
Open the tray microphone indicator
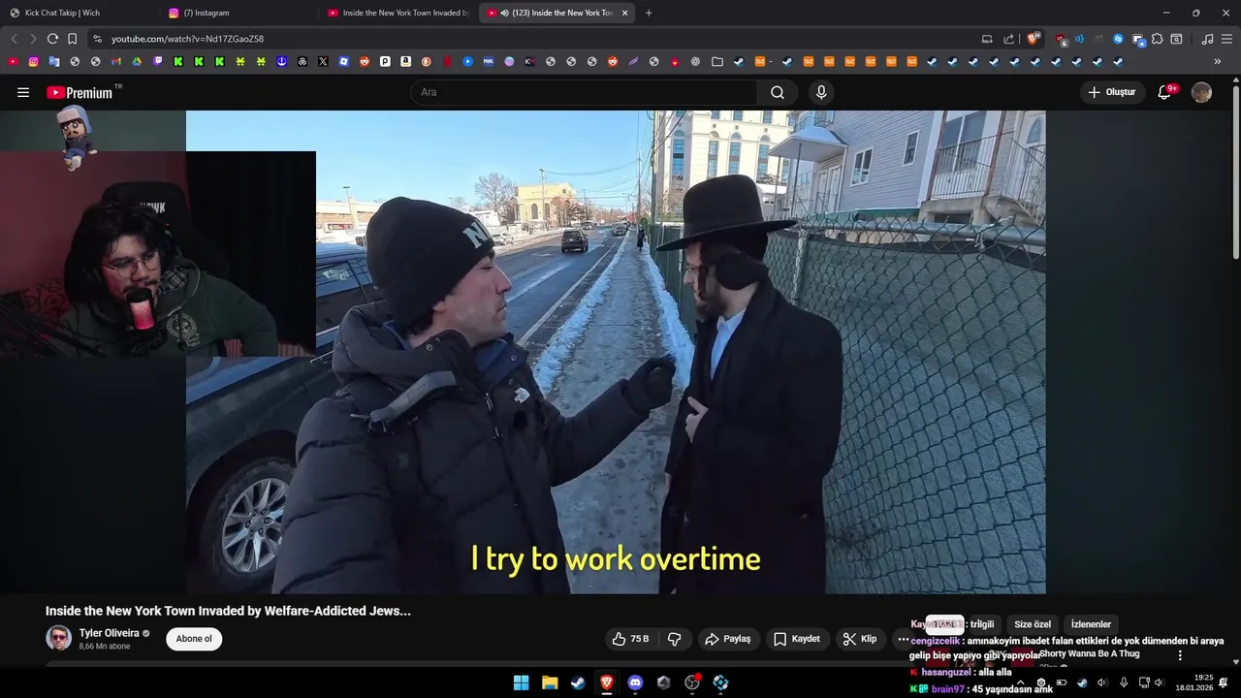[1124, 682]
